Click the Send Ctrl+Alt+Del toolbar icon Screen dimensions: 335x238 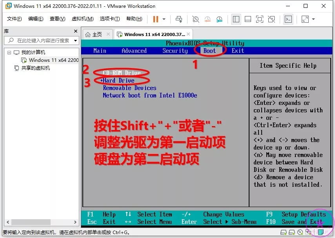coord(179,19)
